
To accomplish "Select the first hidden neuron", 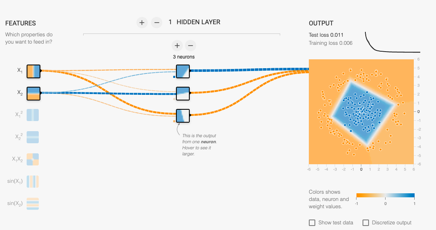I will [x=183, y=71].
